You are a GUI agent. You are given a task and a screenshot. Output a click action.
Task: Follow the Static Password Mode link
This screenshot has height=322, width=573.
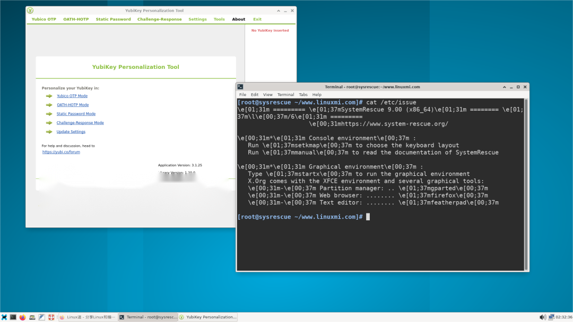click(x=76, y=114)
